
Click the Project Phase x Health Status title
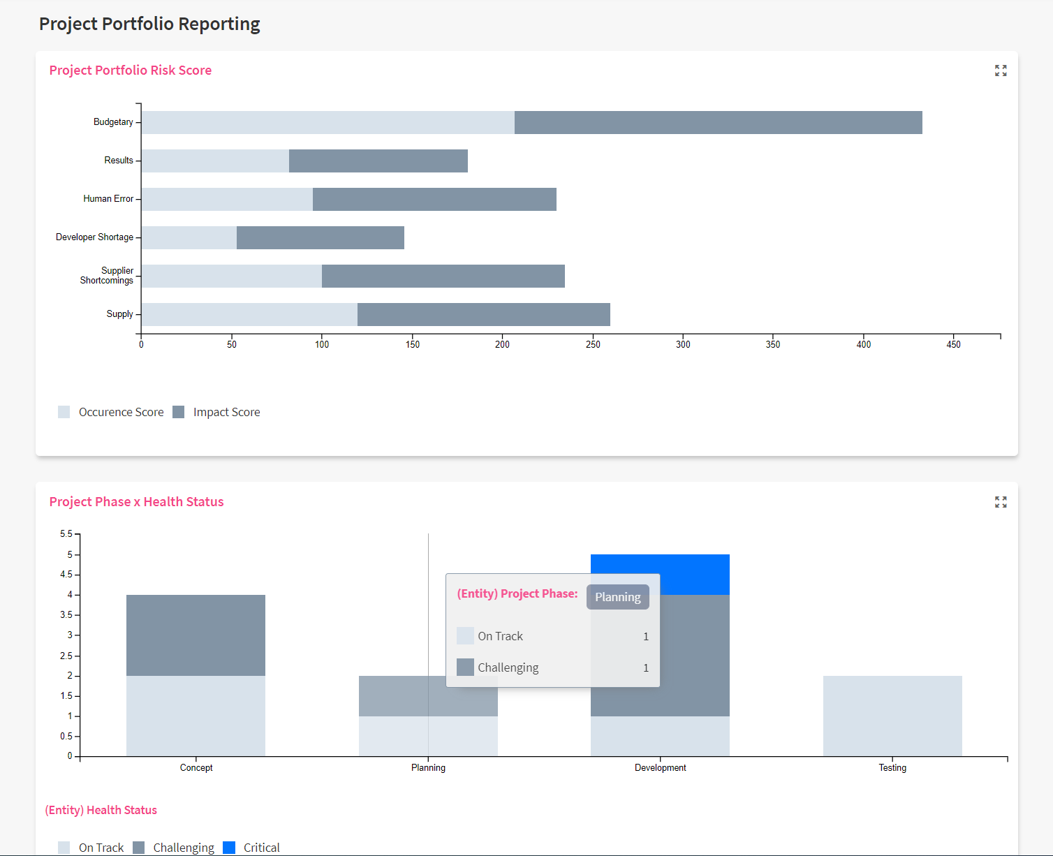pyautogui.click(x=136, y=502)
